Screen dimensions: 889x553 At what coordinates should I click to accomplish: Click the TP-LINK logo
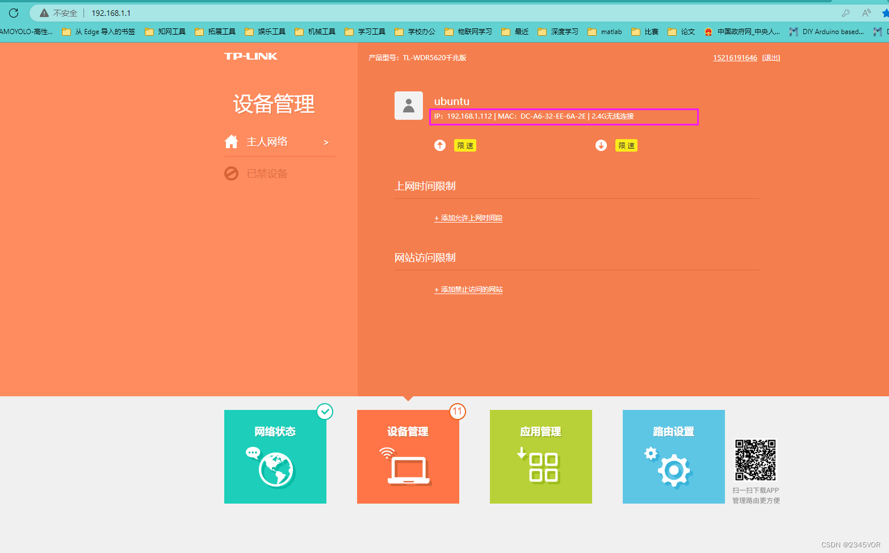point(251,56)
